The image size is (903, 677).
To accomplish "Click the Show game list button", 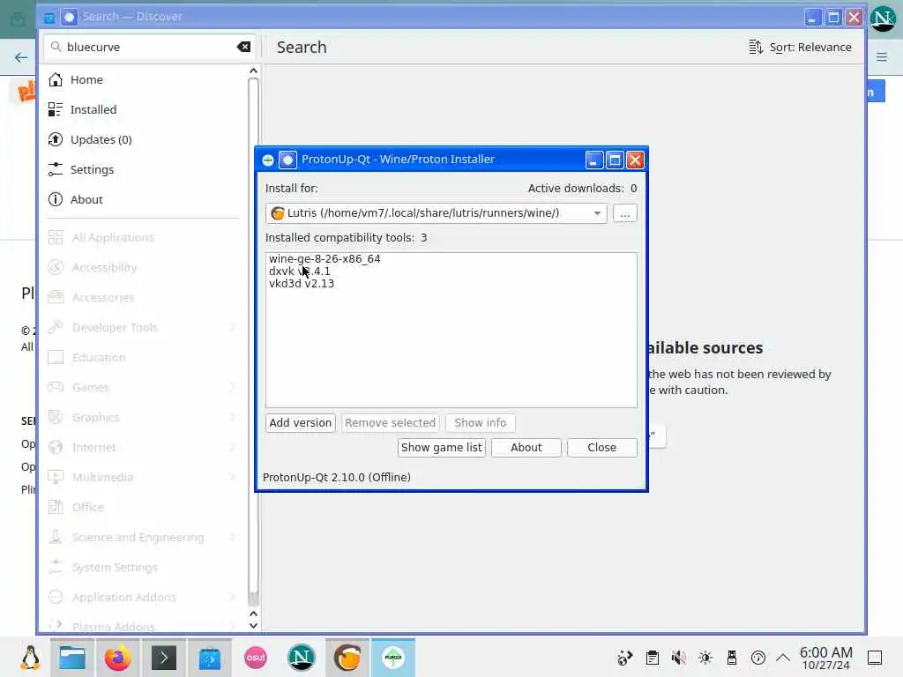I will point(441,447).
